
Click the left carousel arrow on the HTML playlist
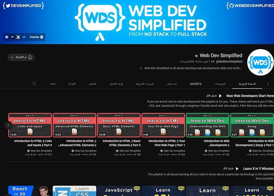click(8, 125)
